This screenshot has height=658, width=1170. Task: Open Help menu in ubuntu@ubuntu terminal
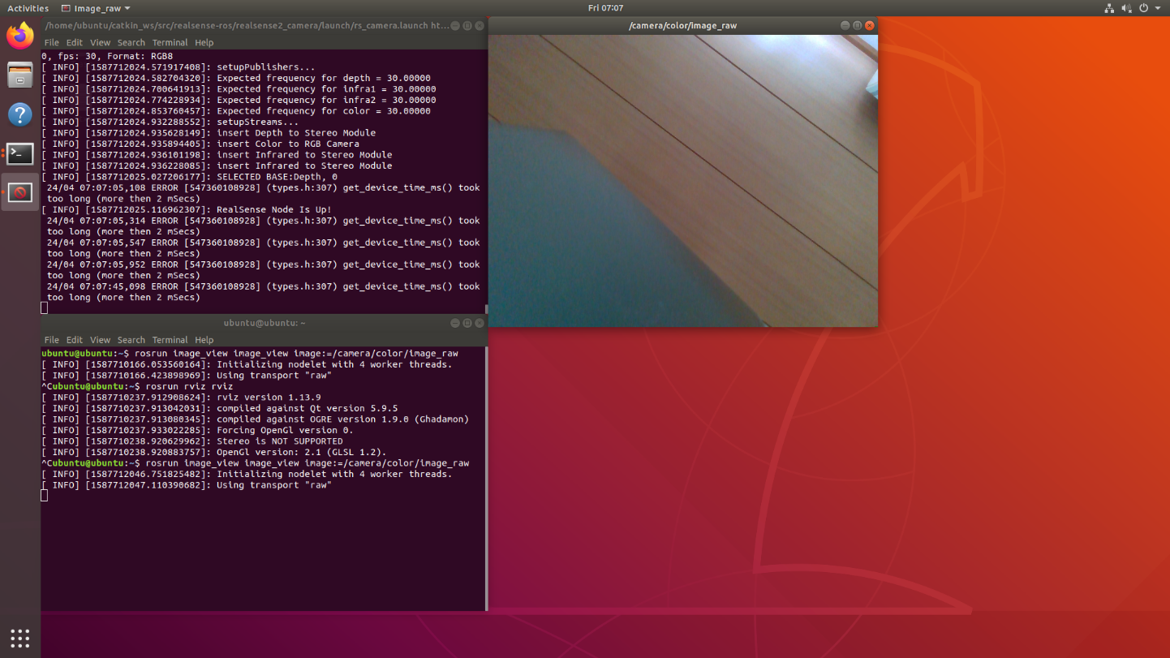204,340
